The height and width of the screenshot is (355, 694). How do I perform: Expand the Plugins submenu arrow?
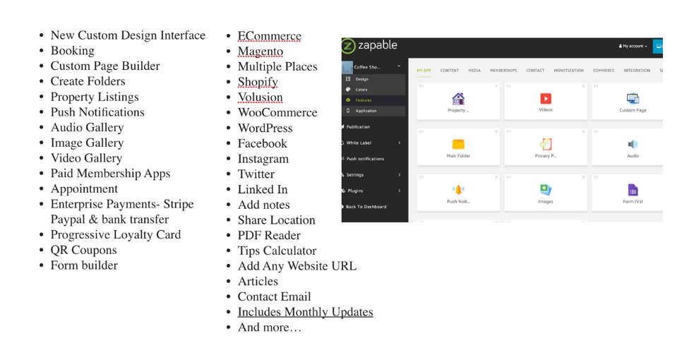399,191
